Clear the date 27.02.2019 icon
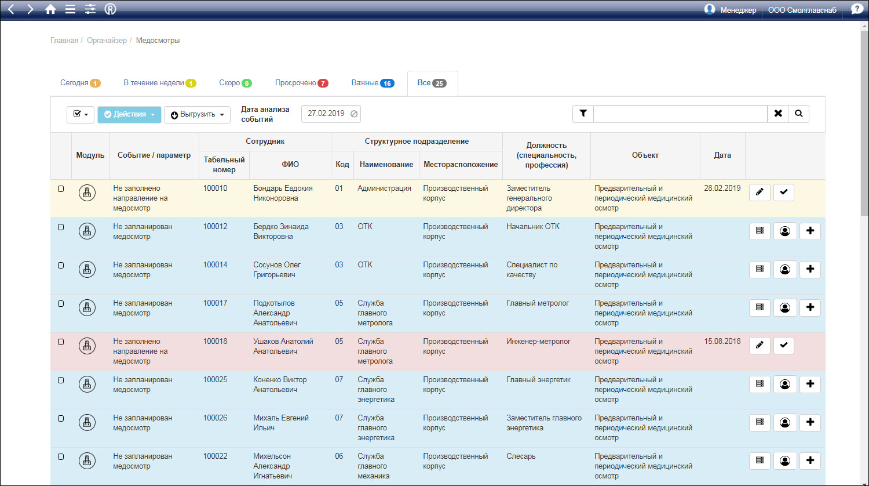Screen dimensions: 869x486 pyautogui.click(x=354, y=114)
